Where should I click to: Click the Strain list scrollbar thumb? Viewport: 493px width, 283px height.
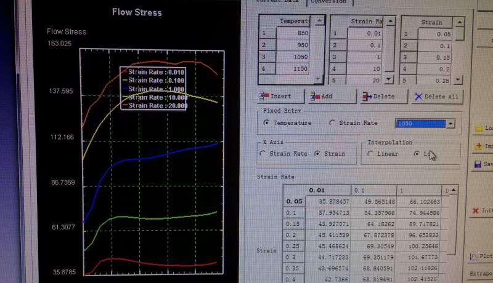(460, 34)
